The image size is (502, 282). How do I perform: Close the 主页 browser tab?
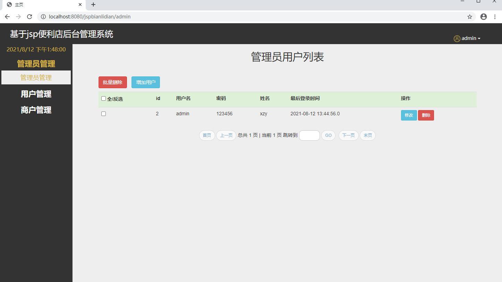80,5
